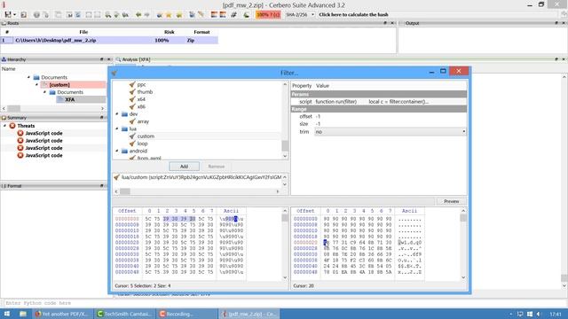Select the x86 filter in Filter list
Image resolution: width=568 pixels, height=319 pixels.
coord(141,106)
